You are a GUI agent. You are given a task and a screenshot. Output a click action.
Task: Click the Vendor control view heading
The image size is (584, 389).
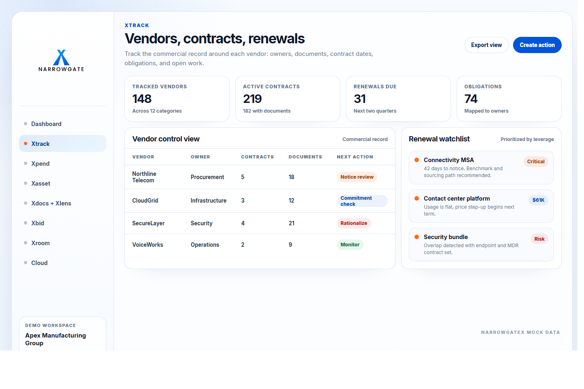click(x=166, y=139)
